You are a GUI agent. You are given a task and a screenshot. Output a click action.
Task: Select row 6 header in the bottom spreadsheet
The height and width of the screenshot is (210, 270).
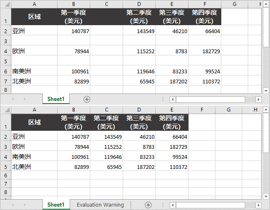click(6, 176)
